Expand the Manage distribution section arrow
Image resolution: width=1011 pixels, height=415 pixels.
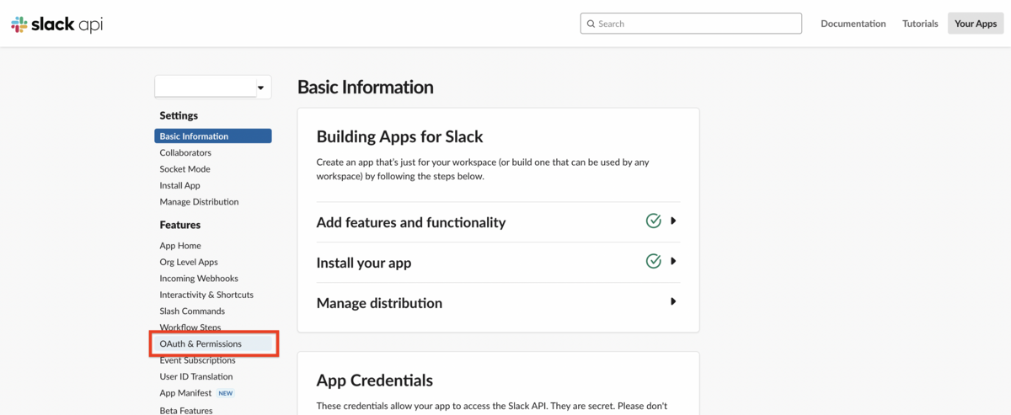tap(673, 301)
